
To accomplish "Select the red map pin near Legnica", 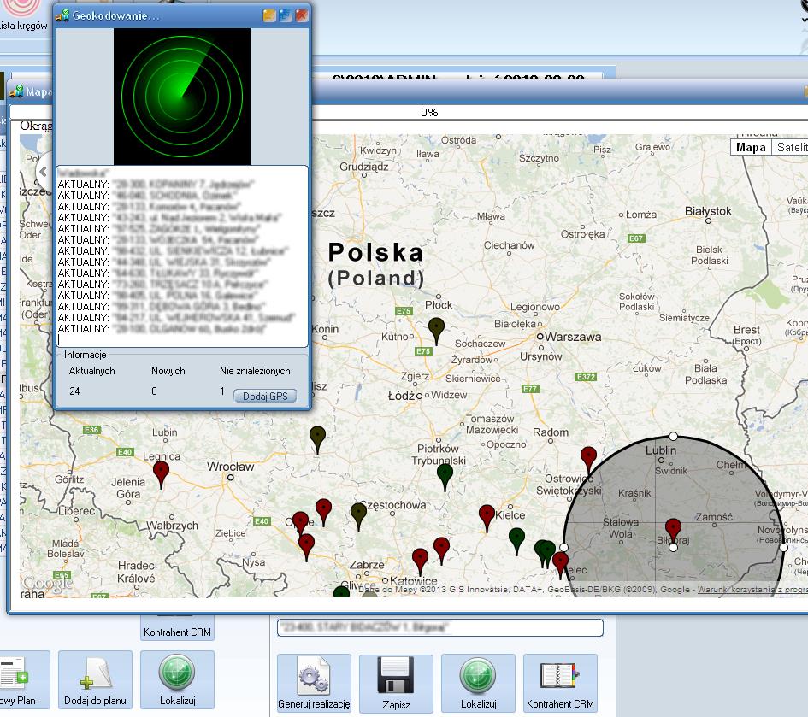I will click(161, 474).
